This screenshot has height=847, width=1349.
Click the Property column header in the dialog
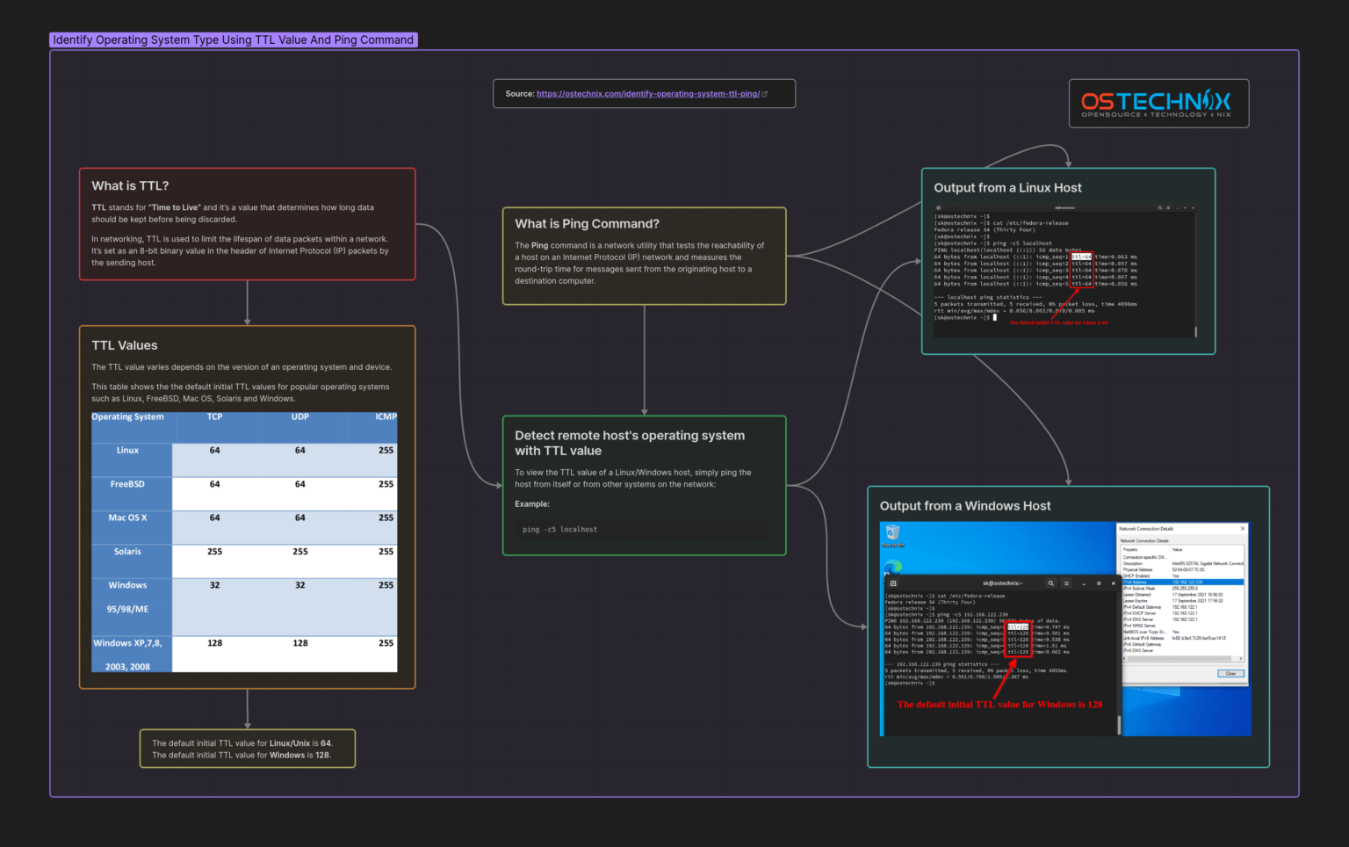[x=1131, y=549]
